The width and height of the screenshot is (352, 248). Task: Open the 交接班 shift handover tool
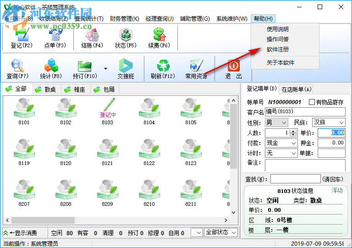(x=126, y=69)
